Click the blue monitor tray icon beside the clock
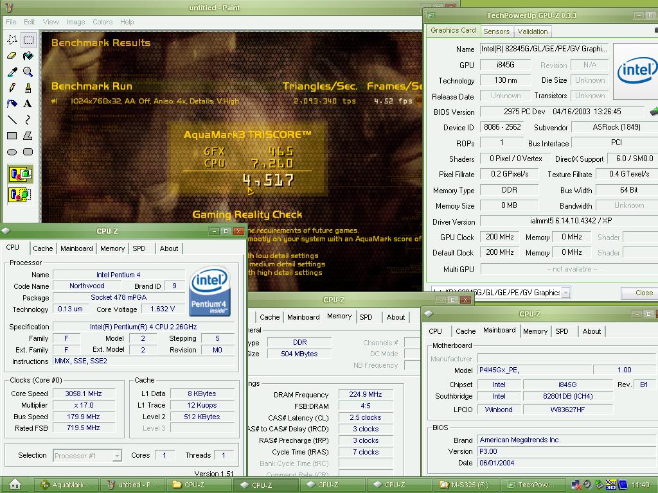 [622, 485]
